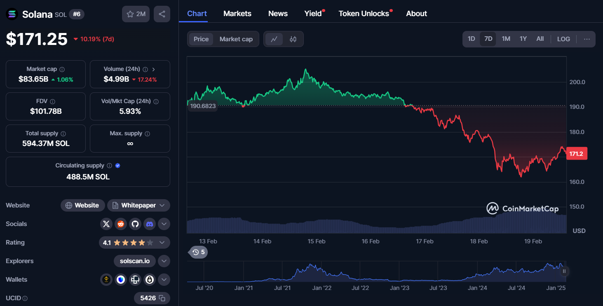Viewport: 603px width, 306px height.
Task: Open Solana GitHub social icon
Action: tap(135, 224)
